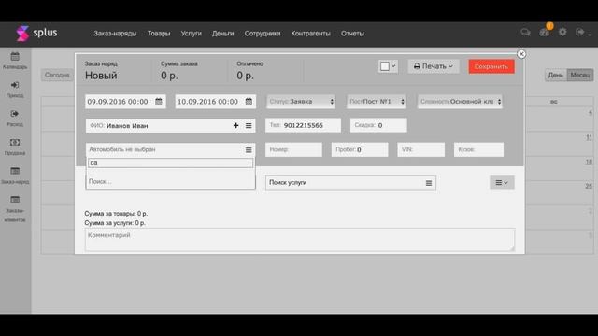Expand the Печать dropdown
This screenshot has width=598, height=336.
click(x=434, y=66)
